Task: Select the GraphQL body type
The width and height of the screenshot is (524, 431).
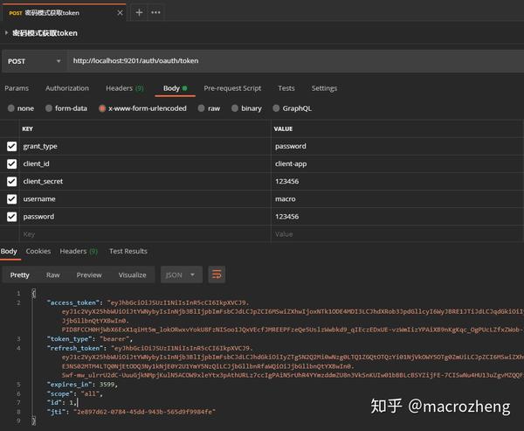Action: point(292,108)
